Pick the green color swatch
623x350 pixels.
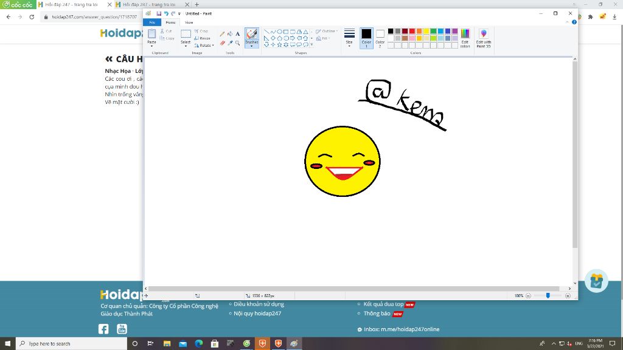click(433, 32)
